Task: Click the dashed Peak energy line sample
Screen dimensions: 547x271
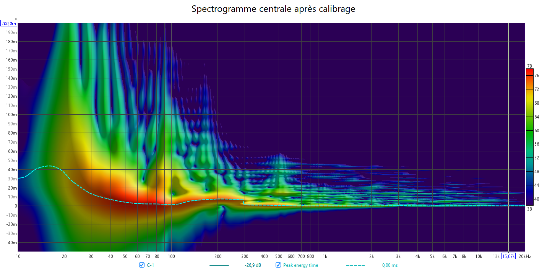Action: point(355,265)
